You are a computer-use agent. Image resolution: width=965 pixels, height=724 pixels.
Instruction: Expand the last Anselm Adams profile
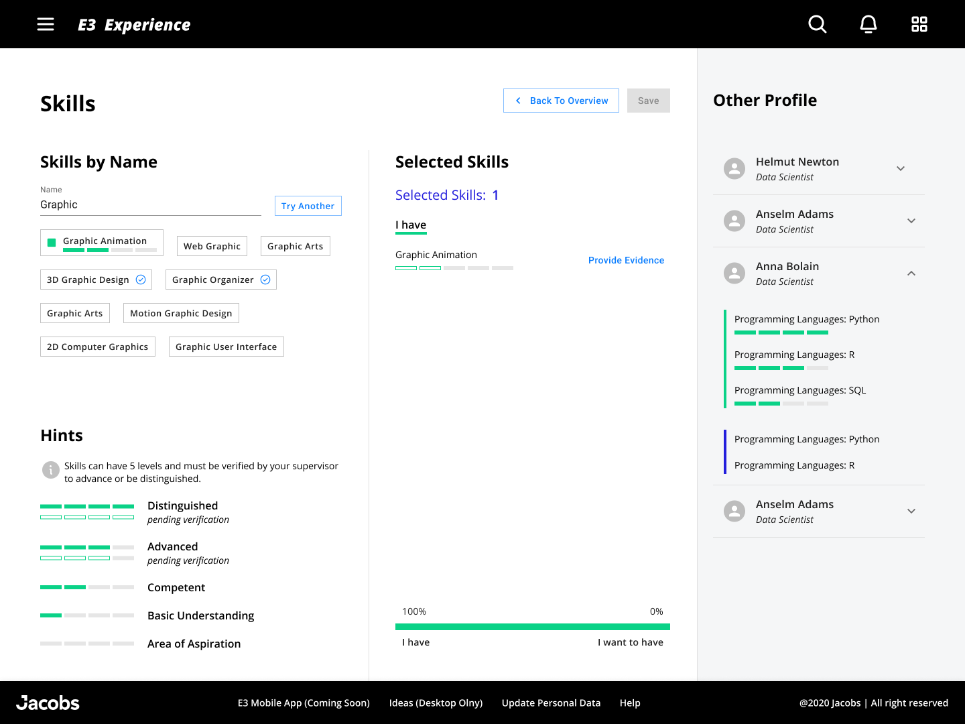pos(911,511)
